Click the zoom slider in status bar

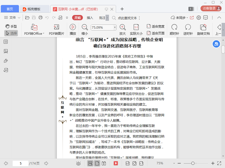(193, 163)
